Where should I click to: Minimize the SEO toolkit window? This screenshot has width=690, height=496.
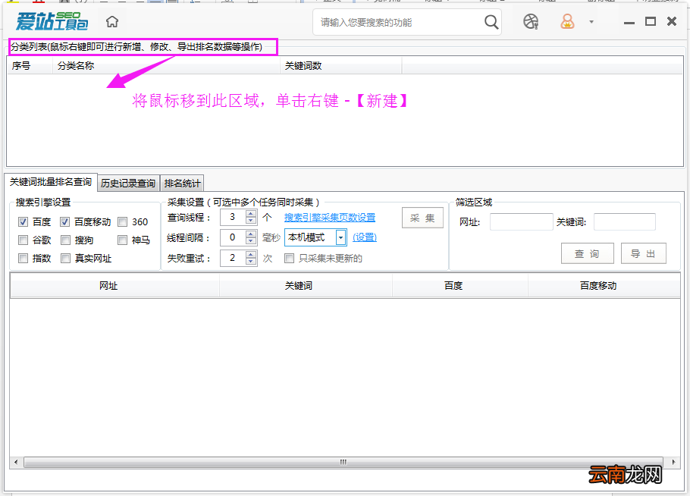[629, 22]
